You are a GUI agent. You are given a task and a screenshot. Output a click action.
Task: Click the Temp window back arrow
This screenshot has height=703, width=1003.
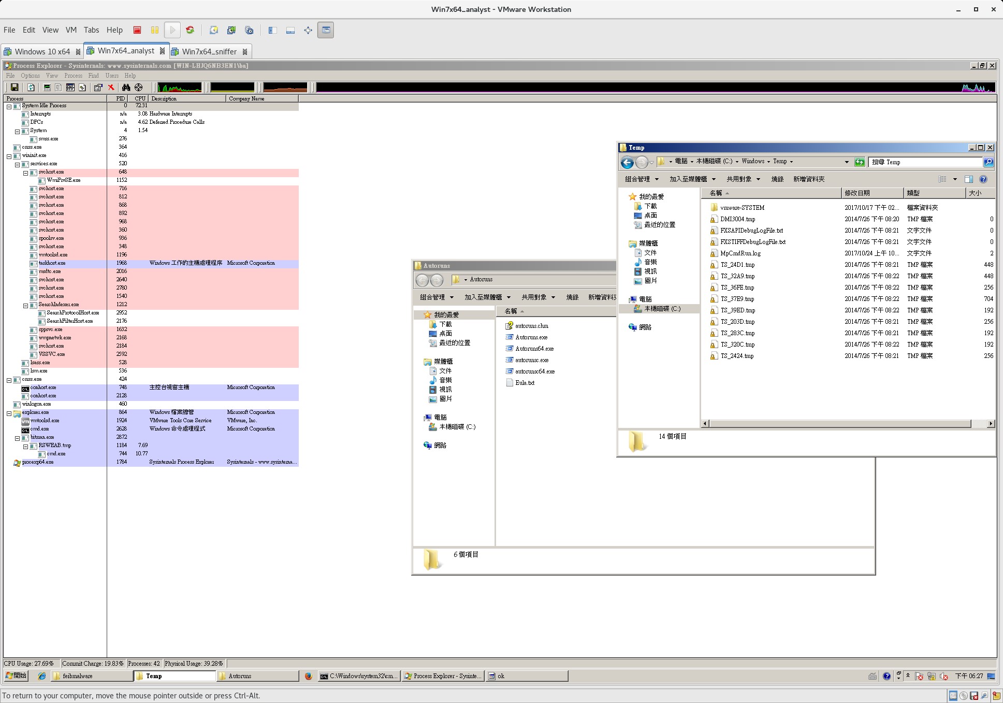(x=627, y=163)
